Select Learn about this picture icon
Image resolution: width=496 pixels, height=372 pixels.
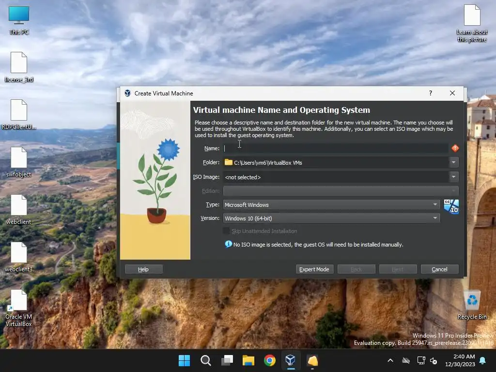[x=472, y=23]
